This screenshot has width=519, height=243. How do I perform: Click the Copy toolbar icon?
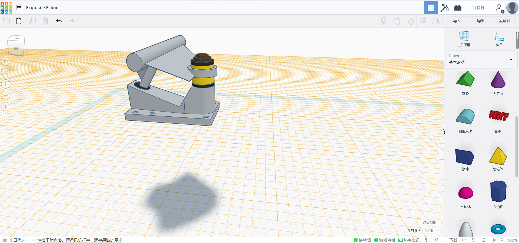(x=6, y=21)
